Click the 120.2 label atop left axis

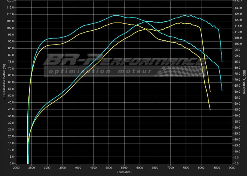9,1
